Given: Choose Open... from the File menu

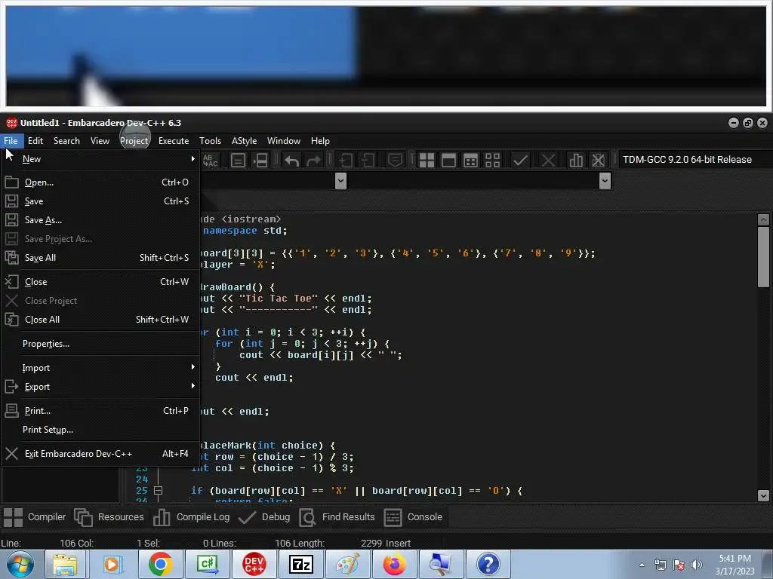Looking at the screenshot, I should point(100,182).
